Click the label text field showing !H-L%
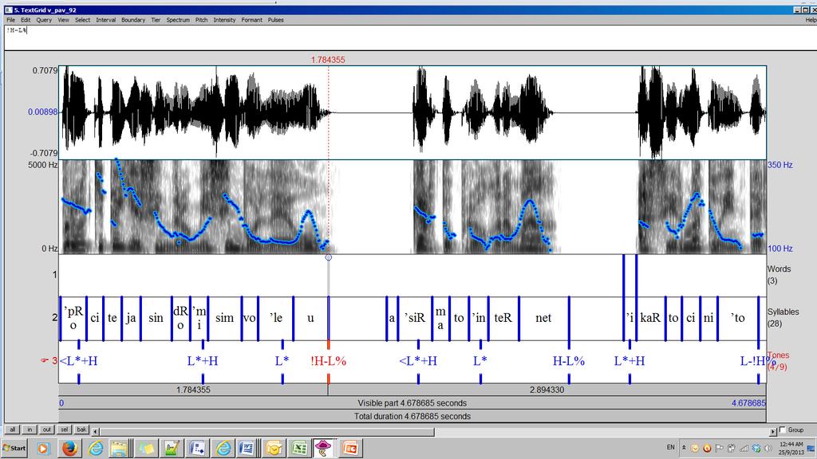 click(411, 37)
